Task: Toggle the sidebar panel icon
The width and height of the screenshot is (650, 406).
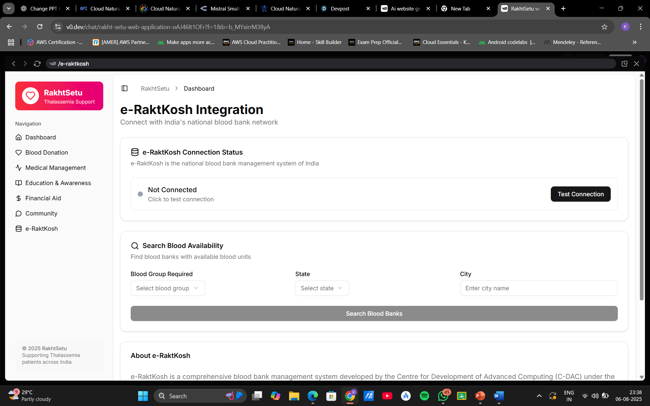Action: pyautogui.click(x=125, y=88)
